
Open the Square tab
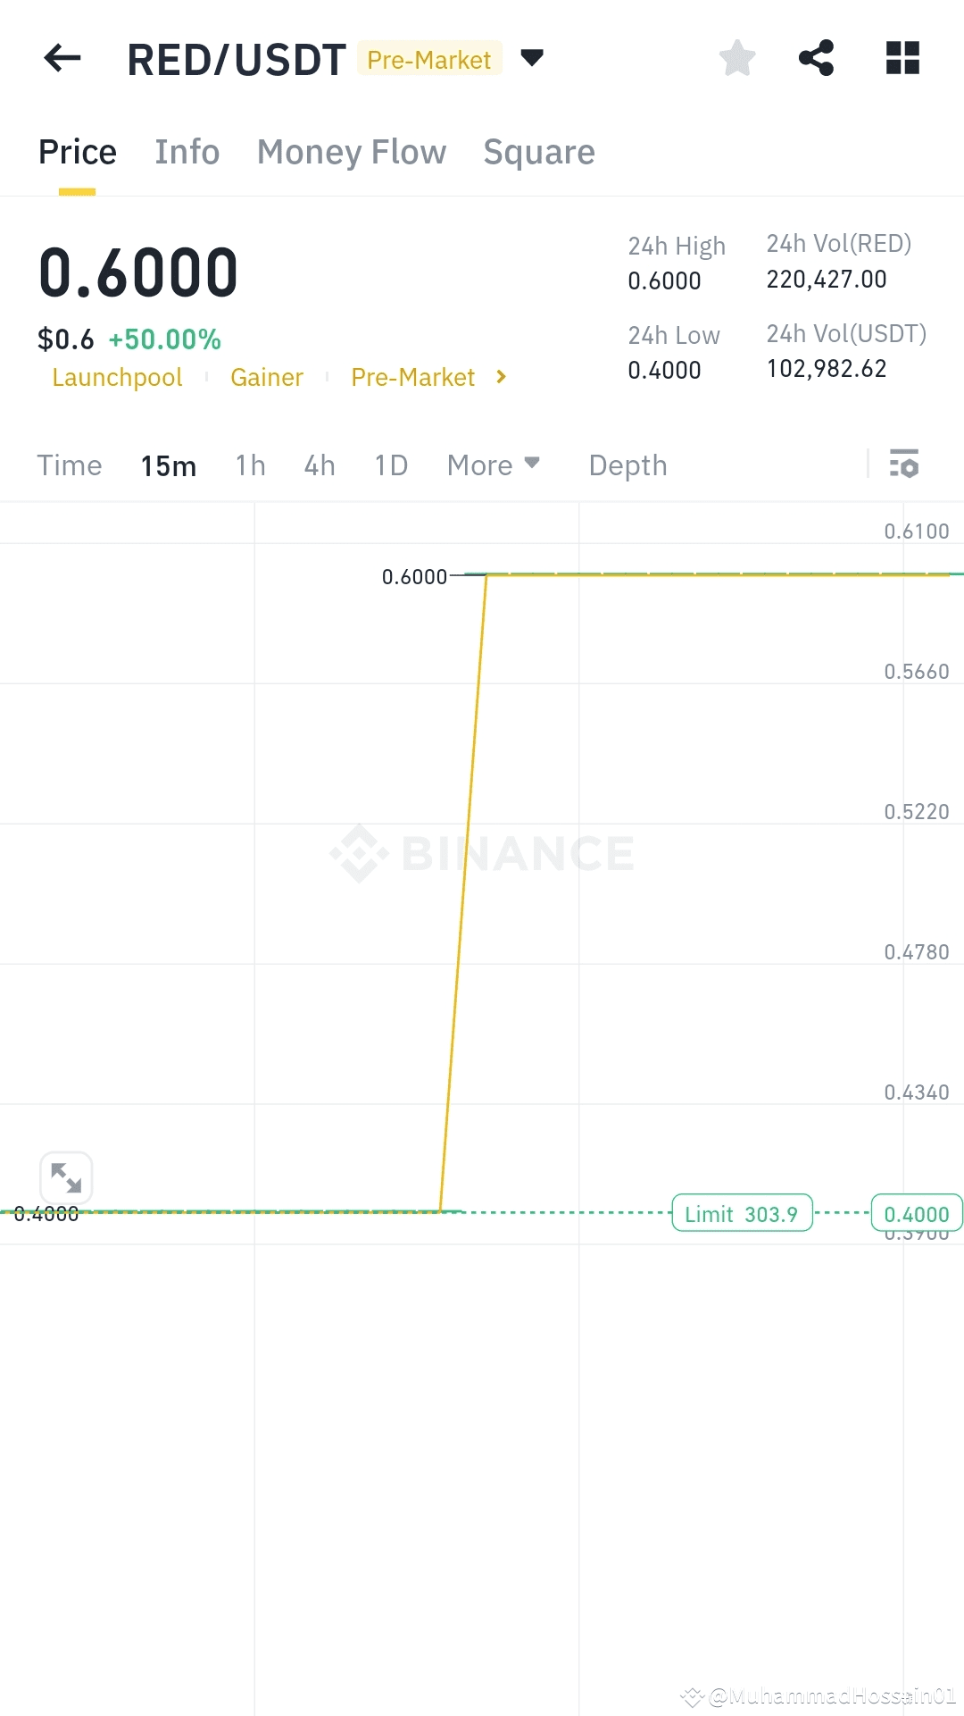pyautogui.click(x=539, y=153)
